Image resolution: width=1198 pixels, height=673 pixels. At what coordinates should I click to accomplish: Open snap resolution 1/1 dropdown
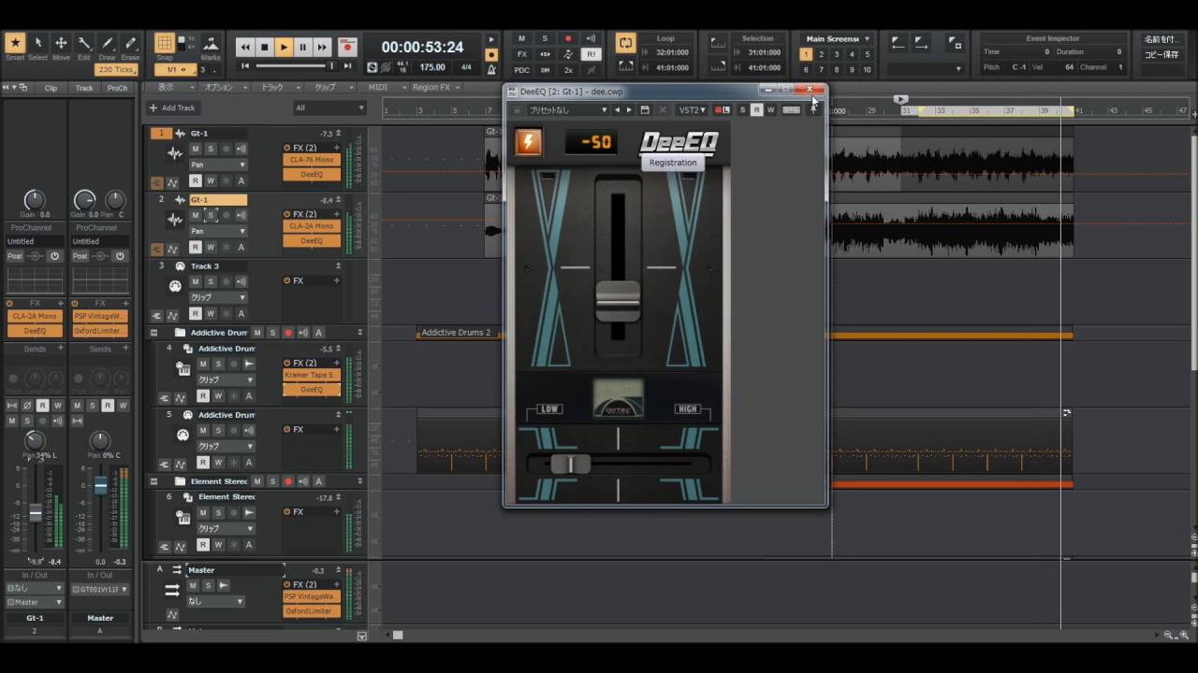pos(175,70)
